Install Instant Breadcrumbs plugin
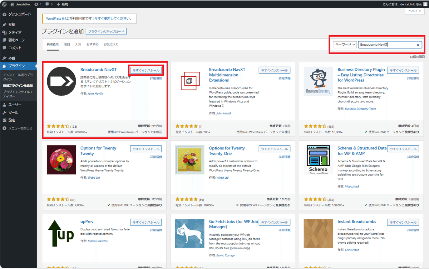429x269 pixels. tap(403, 222)
